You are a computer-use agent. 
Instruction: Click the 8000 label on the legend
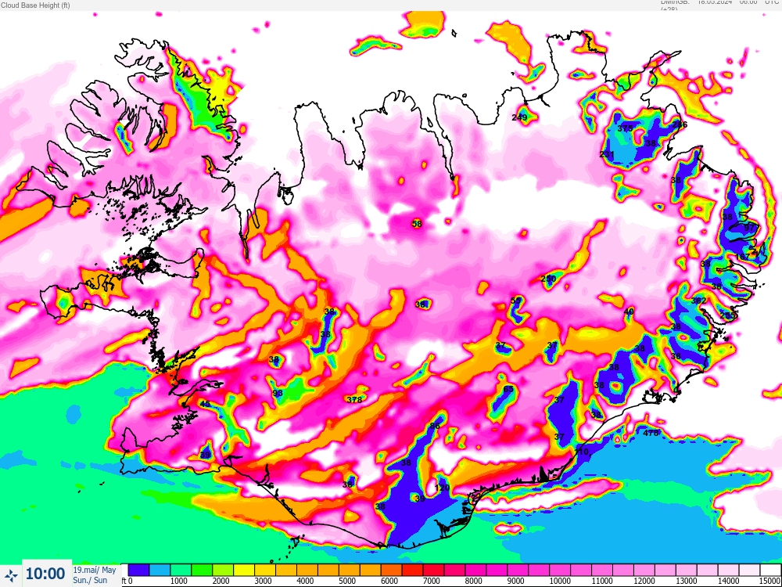473,582
